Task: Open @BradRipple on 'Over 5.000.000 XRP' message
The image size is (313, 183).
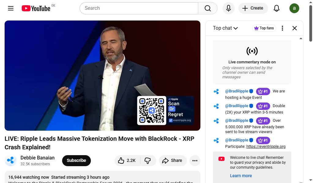Action: point(237,121)
